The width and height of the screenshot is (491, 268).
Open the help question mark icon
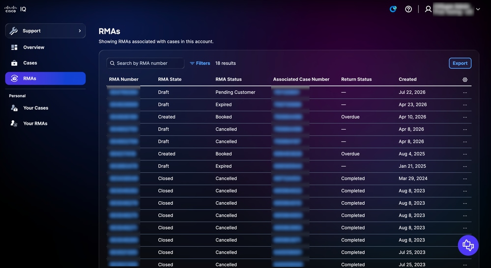[408, 9]
